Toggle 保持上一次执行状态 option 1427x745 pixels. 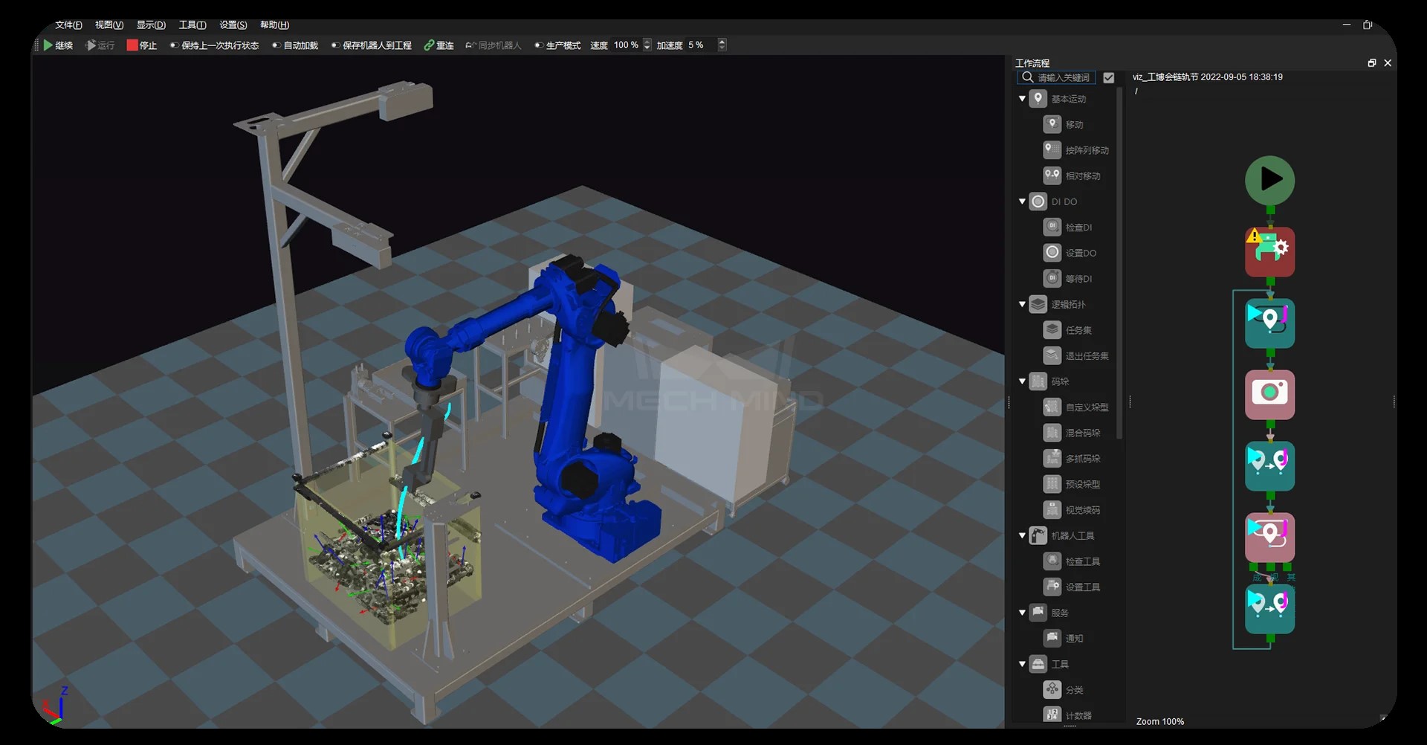pos(174,45)
